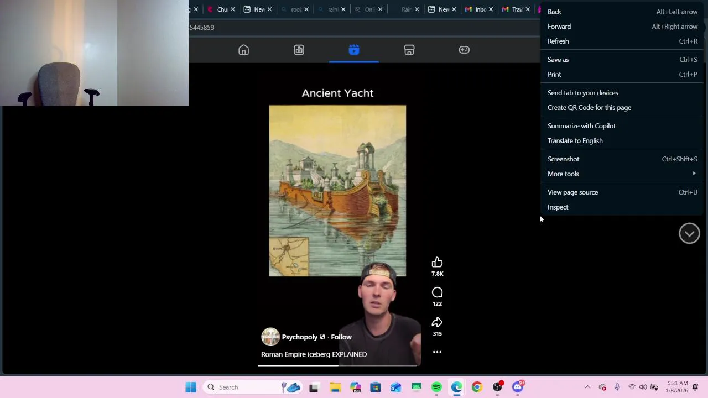Go to next reel with down-chevron button
708x398 pixels.
coord(689,233)
